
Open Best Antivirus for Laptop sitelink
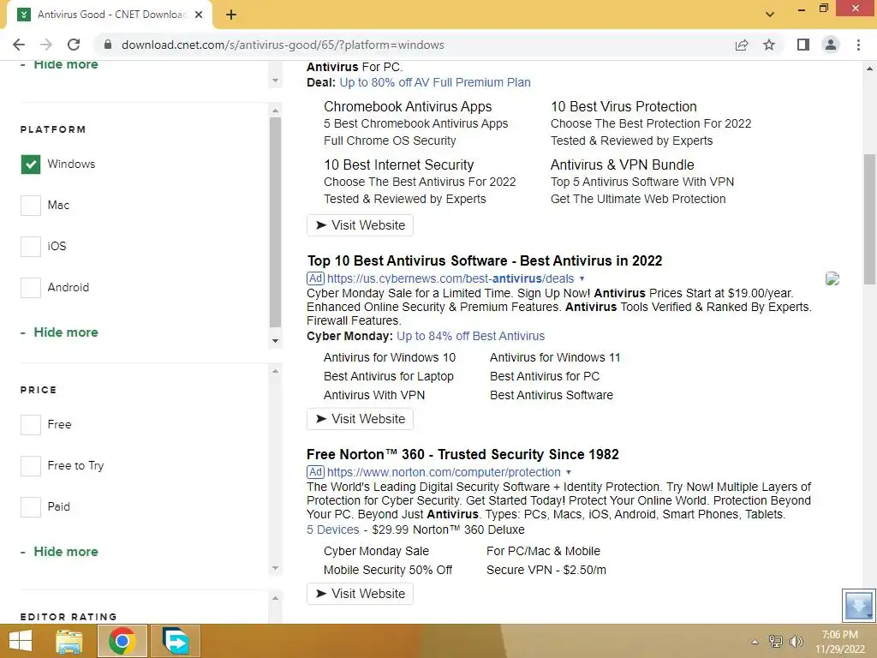tap(389, 377)
